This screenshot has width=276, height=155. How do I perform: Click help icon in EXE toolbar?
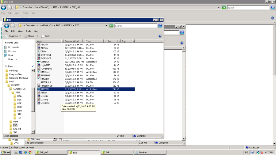pos(160,36)
